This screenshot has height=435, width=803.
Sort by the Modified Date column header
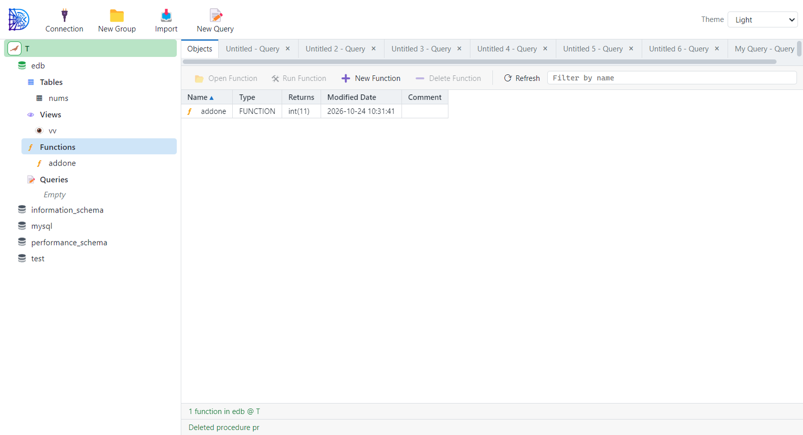tap(361, 97)
